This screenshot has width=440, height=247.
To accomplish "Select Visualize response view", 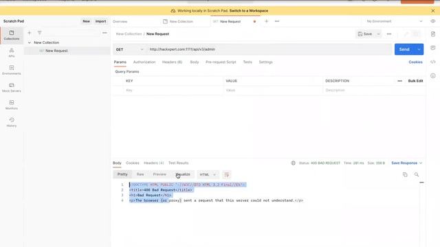I will (183, 174).
